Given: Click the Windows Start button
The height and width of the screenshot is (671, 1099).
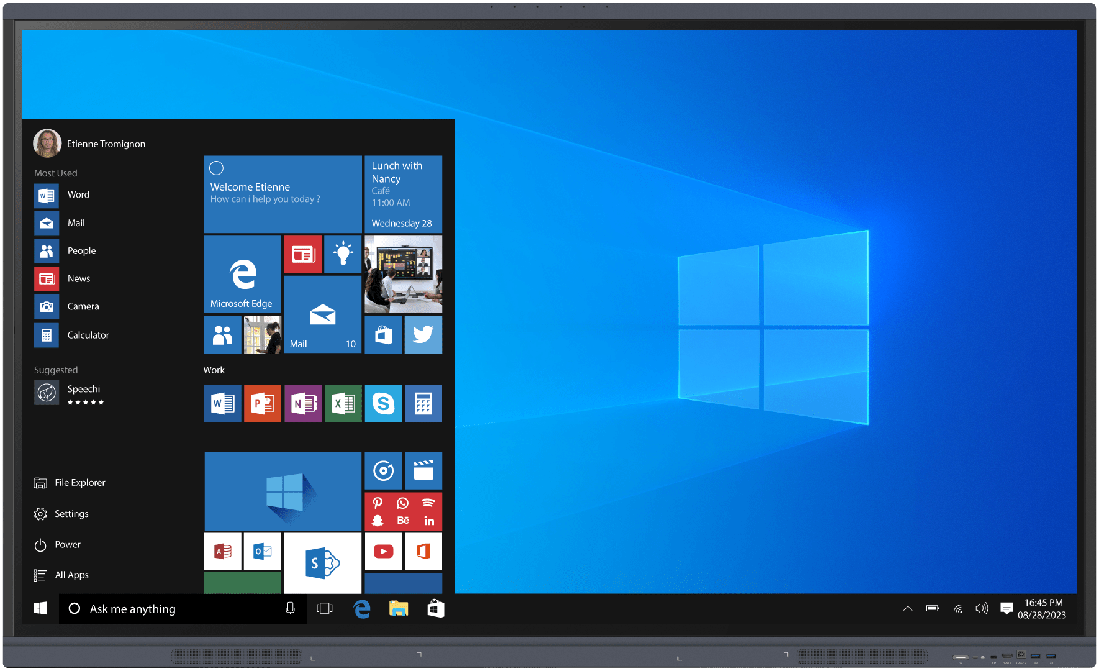Looking at the screenshot, I should [40, 609].
